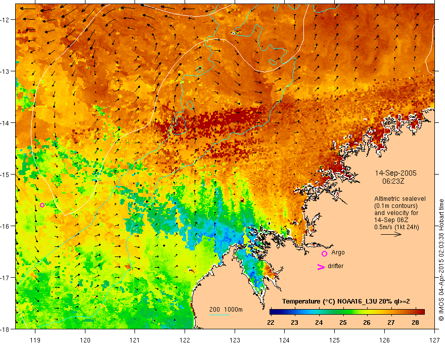Click the "Temperature (°C) NOAA16_L3U" colour bar title
The image size is (445, 344).
point(346,302)
